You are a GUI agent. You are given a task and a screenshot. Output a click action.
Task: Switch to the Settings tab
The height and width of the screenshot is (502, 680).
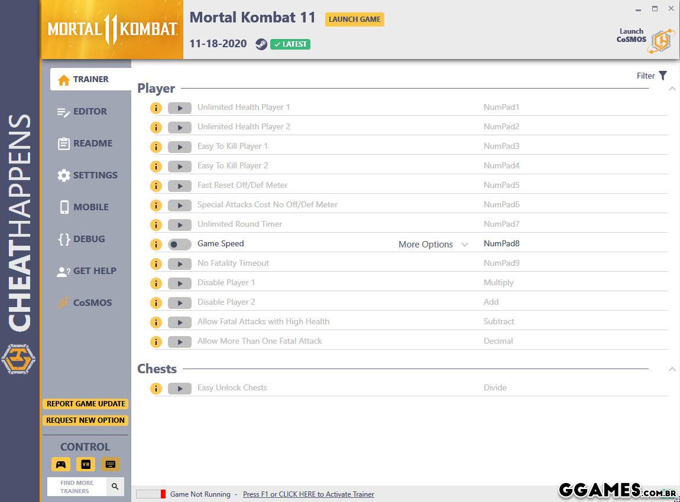95,175
